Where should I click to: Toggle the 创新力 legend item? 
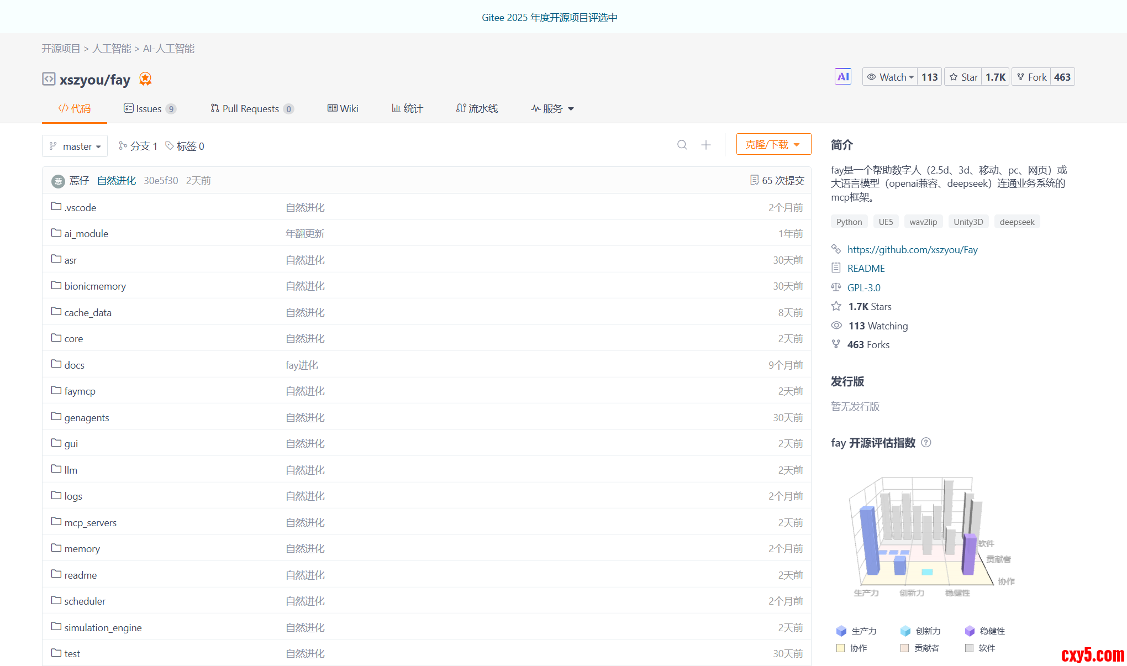(x=921, y=631)
